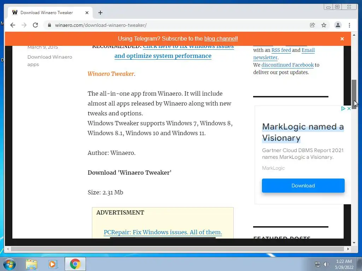Click the Chrome taskbar icon
The width and height of the screenshot is (362, 271).
pos(75,264)
